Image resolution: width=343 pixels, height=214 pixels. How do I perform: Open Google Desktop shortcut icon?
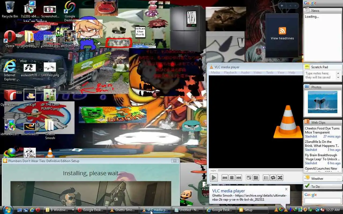pyautogui.click(x=70, y=11)
